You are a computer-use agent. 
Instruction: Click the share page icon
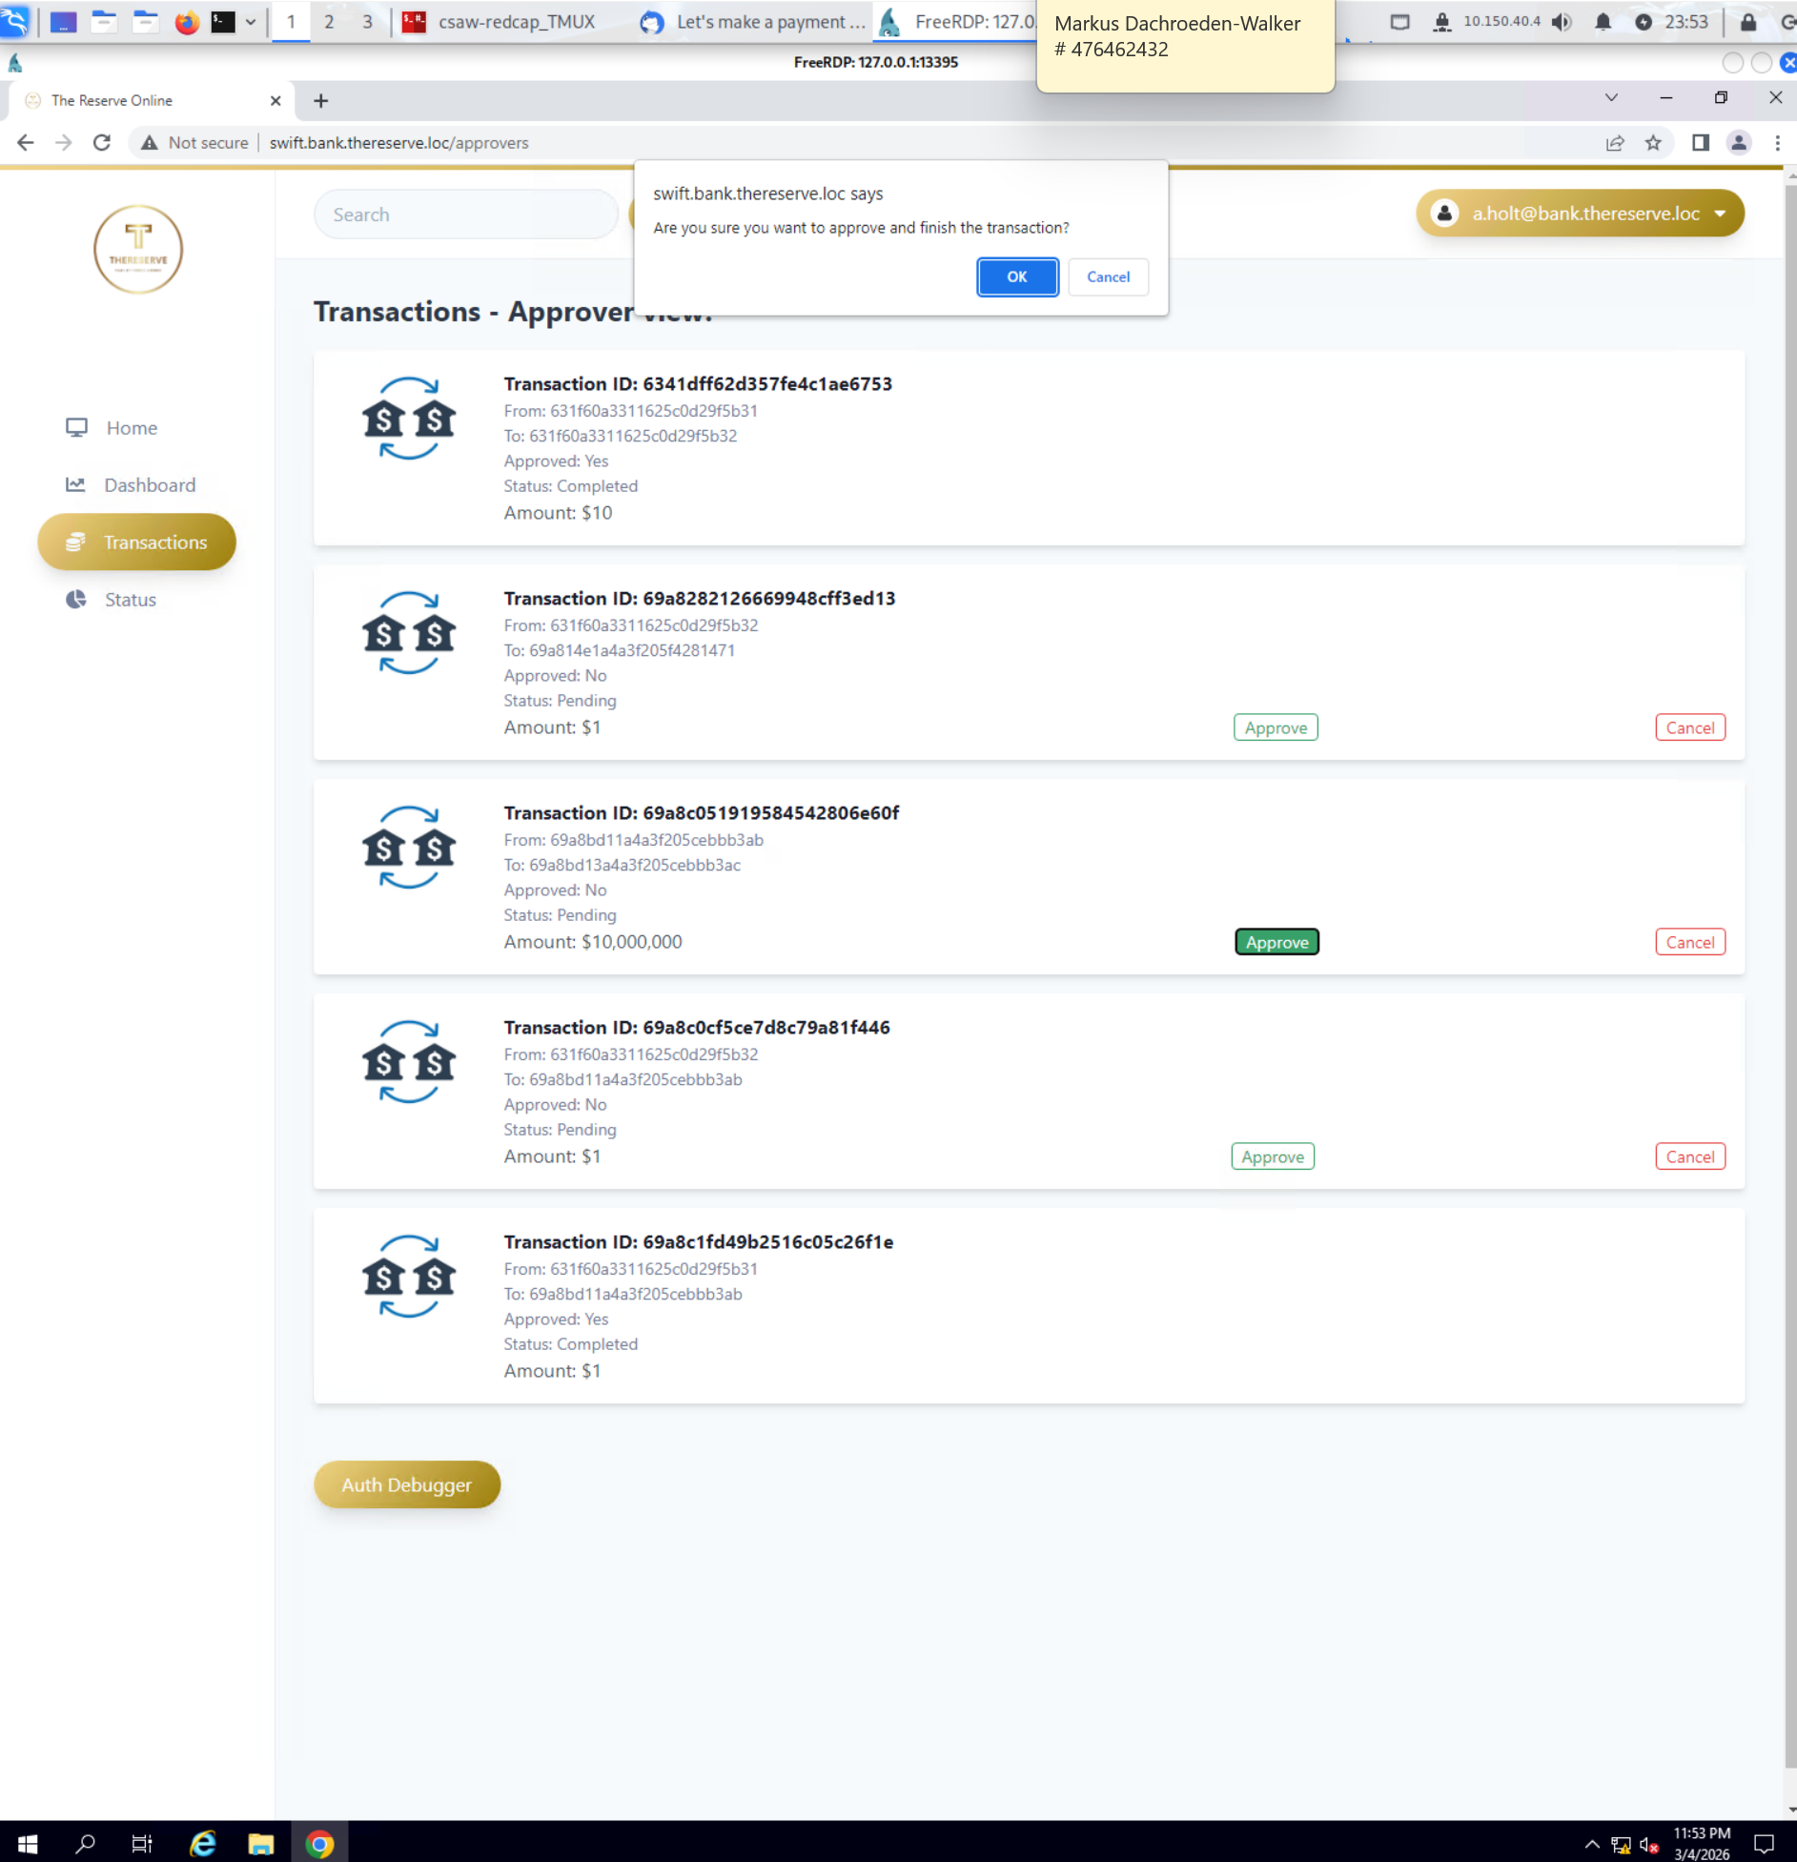[x=1614, y=143]
